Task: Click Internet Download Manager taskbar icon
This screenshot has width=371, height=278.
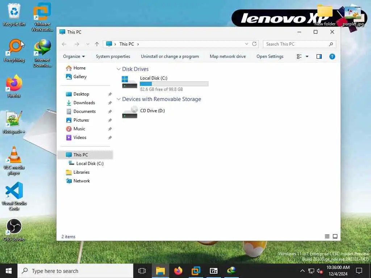Action: point(232,271)
